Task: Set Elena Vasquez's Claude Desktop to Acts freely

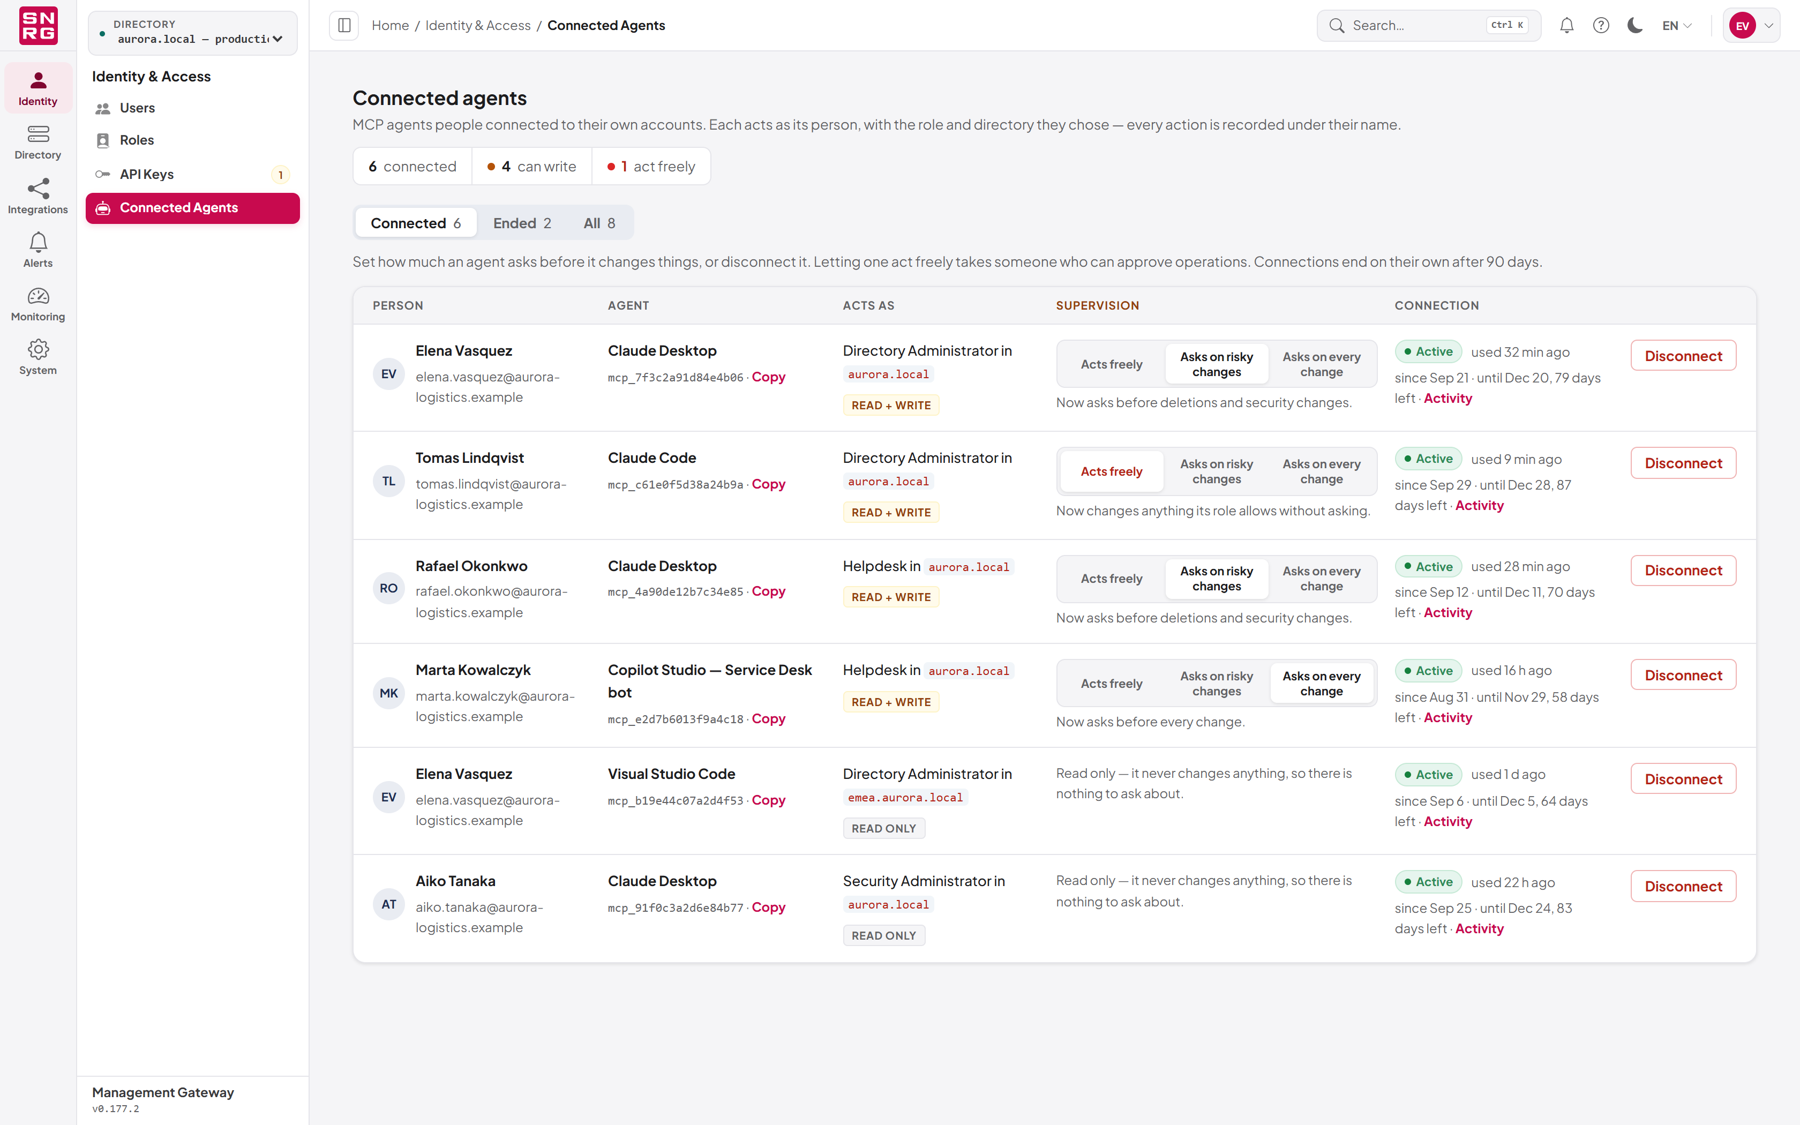Action: (1111, 365)
